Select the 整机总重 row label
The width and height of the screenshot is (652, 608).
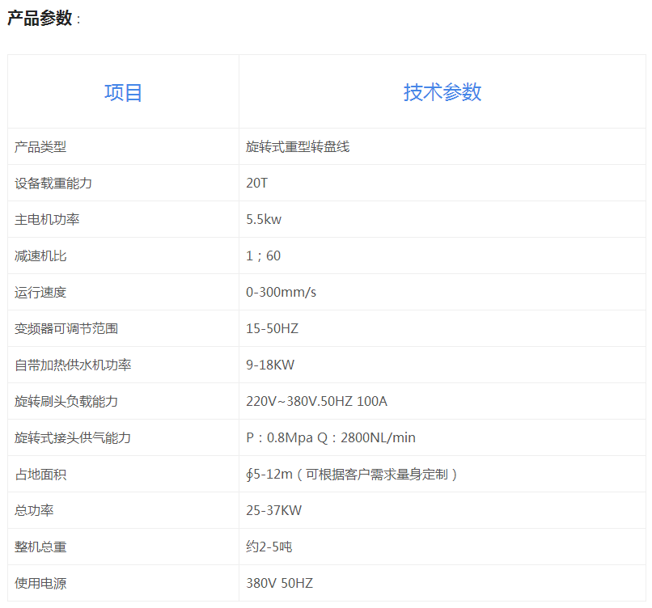[40, 547]
